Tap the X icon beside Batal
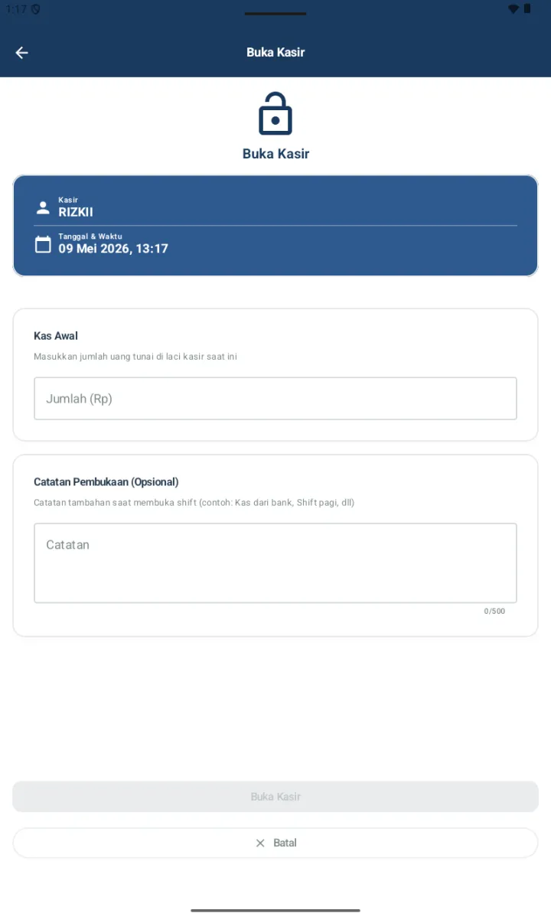The height and width of the screenshot is (923, 551). [260, 843]
